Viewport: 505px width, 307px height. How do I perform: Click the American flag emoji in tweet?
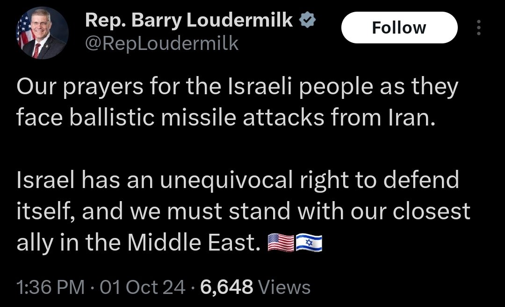pyautogui.click(x=281, y=243)
